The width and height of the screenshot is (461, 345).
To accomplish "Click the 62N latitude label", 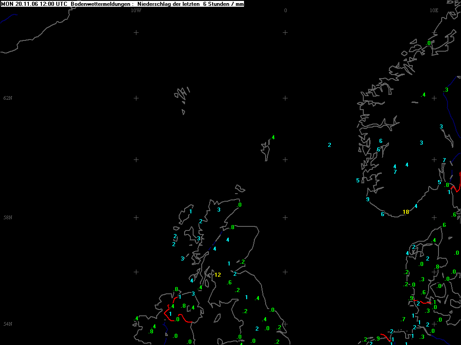I will [x=8, y=98].
